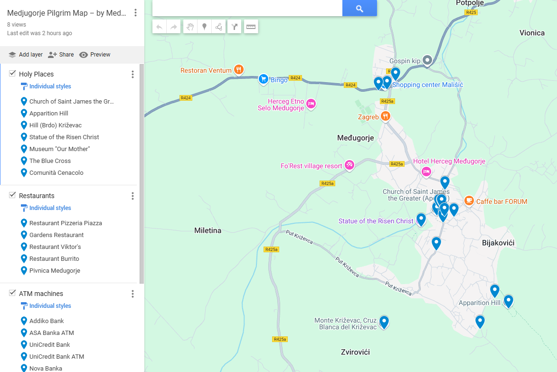Open Individual styles under Holy Places
The image size is (557, 372).
click(x=50, y=86)
